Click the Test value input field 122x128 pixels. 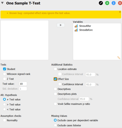tap(23, 84)
